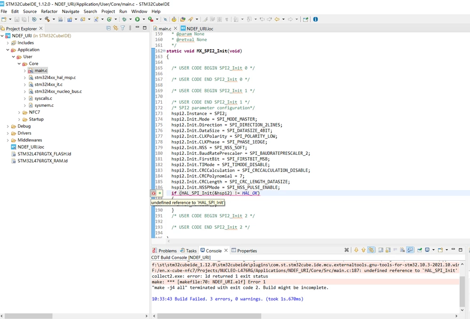Viewport: 470px width, 319px height.
Task: Click the hammer Build icon in toolbar
Action: pos(48,19)
